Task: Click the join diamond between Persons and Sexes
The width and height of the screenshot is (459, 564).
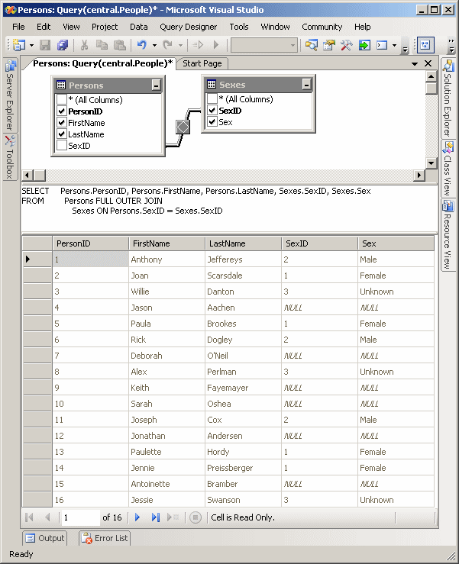Action: (183, 127)
